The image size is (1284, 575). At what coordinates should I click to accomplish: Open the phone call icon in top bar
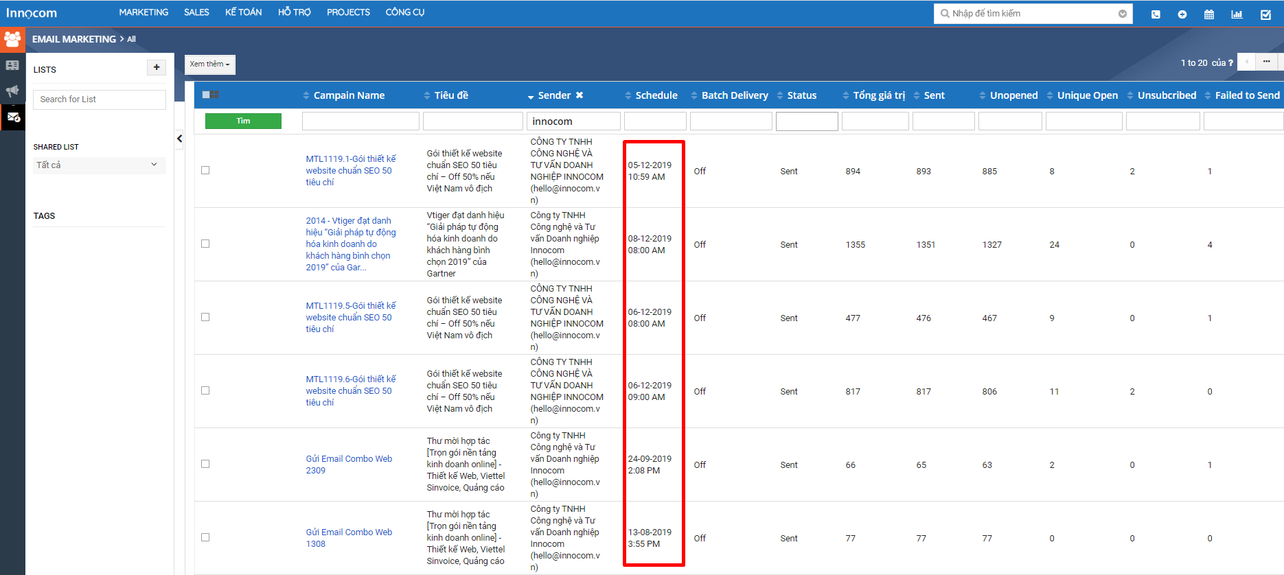[1156, 14]
